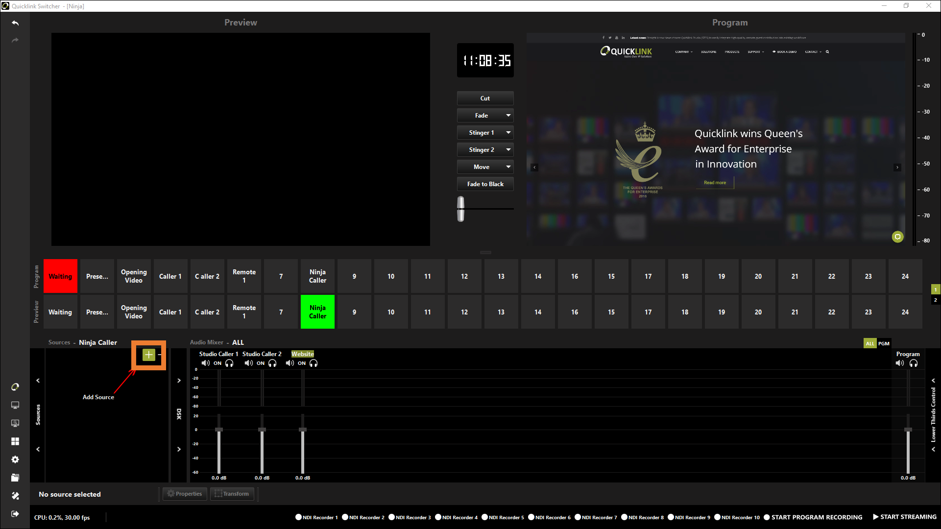Image resolution: width=941 pixels, height=529 pixels.
Task: Click the Studio Caller 1 volume fader
Action: [219, 430]
